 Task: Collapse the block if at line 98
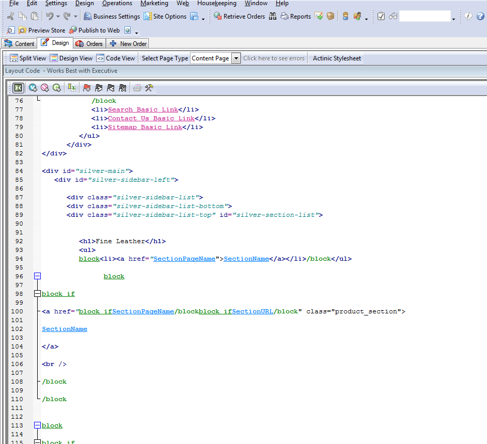(37, 294)
